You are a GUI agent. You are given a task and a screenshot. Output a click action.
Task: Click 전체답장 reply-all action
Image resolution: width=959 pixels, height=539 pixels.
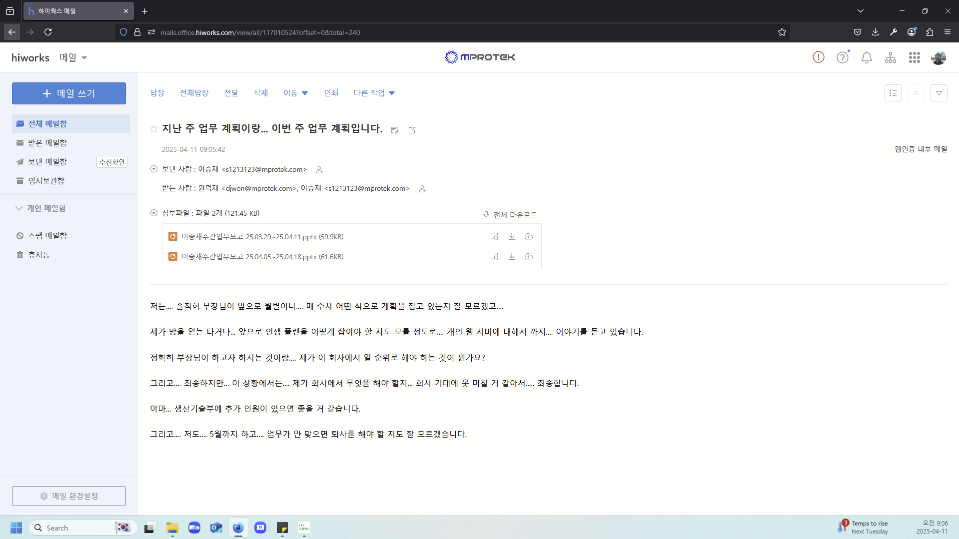pos(194,93)
